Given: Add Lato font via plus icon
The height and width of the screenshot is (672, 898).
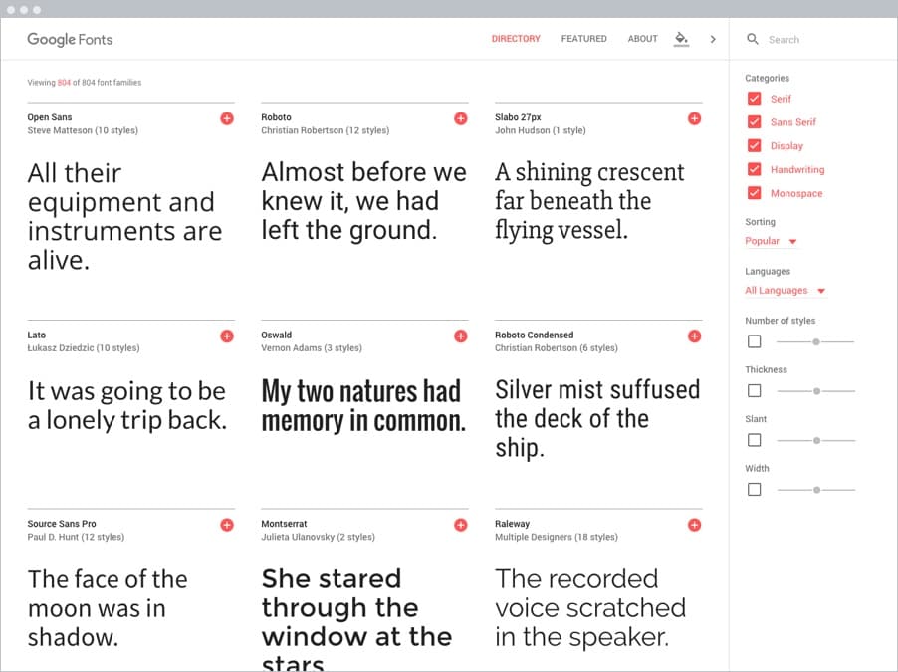Looking at the screenshot, I should click(x=227, y=336).
